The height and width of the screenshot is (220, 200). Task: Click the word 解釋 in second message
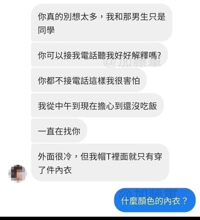pos(140,56)
